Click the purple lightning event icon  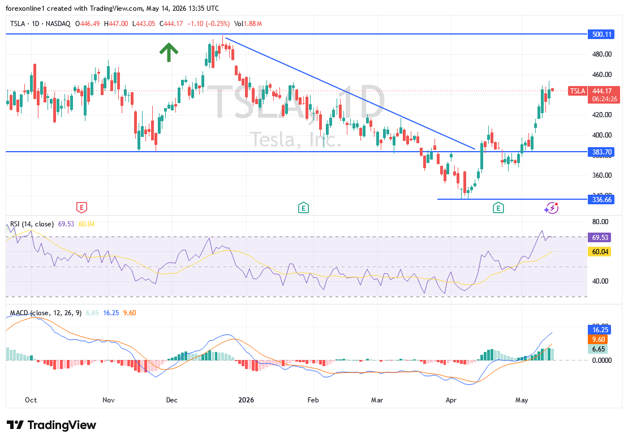point(551,208)
